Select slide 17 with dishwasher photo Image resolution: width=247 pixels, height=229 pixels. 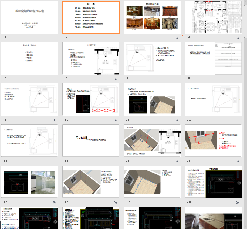click(x=29, y=181)
